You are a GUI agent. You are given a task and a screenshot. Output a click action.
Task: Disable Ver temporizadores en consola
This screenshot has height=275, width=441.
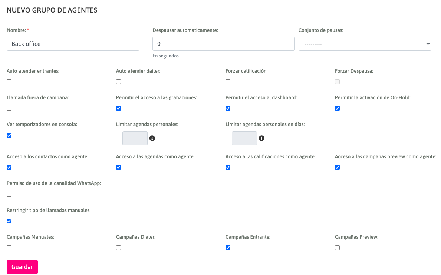tap(9, 136)
